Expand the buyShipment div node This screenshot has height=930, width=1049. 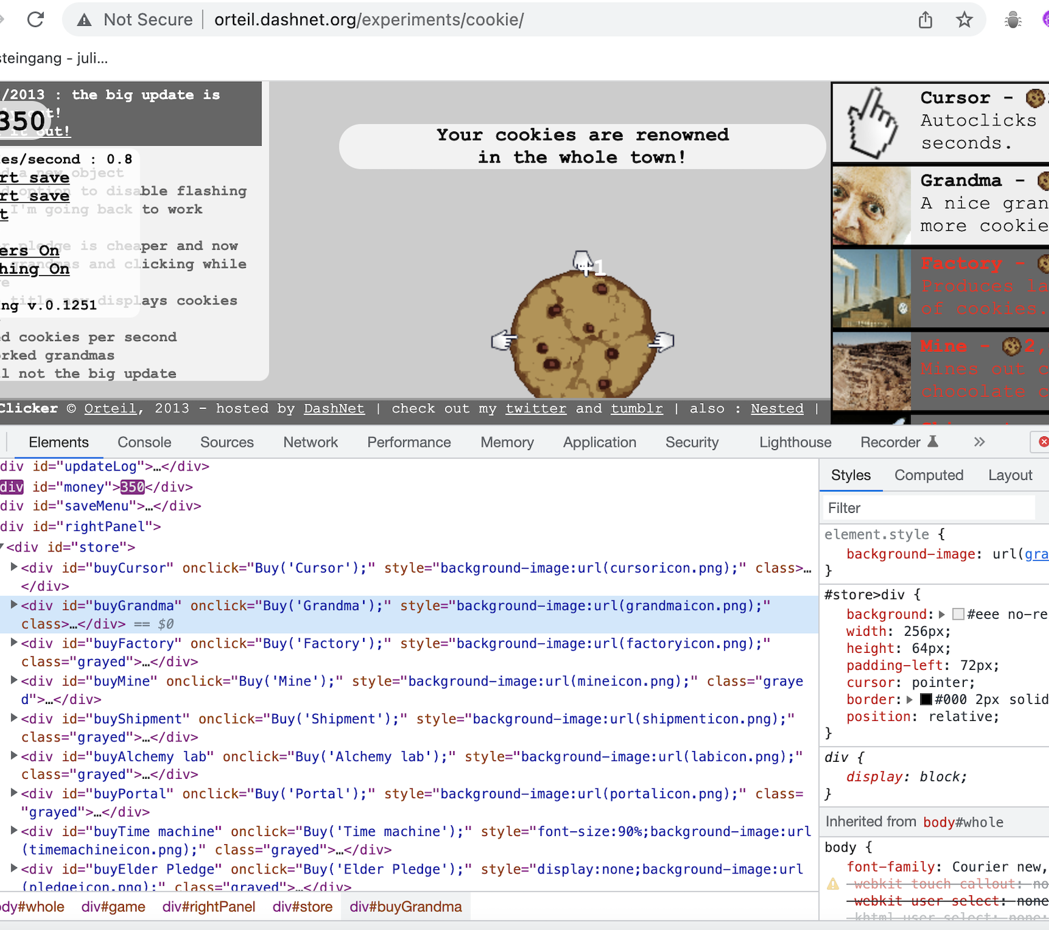tap(14, 718)
